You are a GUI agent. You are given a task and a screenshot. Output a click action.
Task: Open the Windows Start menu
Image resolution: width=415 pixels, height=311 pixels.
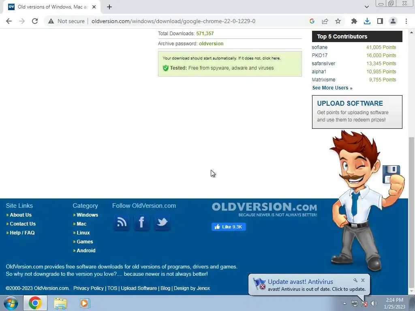[x=11, y=303]
